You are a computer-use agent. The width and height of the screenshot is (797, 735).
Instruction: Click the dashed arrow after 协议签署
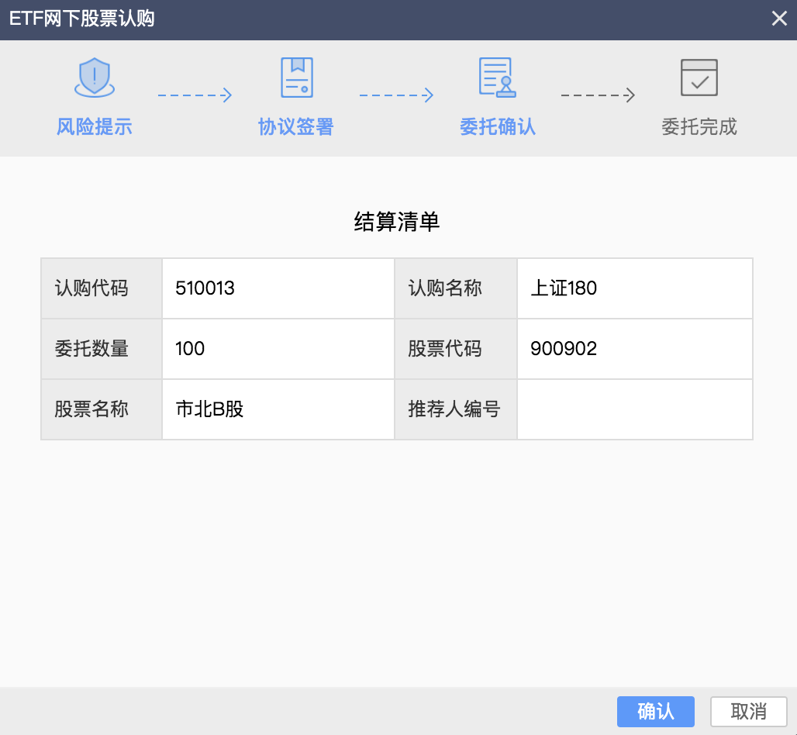(395, 95)
